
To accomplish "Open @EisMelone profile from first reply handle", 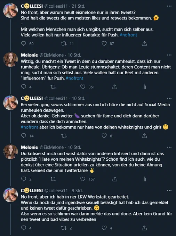I will point(51,55).
